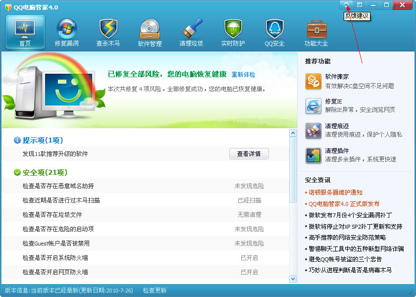Click the 已经扫描 status text
This screenshot has height=297, width=416.
pos(250,200)
